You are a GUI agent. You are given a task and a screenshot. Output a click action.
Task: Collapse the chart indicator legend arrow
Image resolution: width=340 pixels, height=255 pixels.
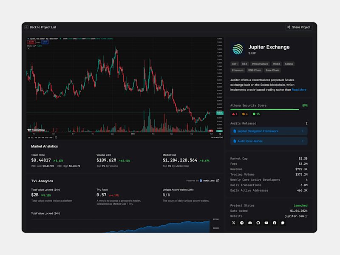click(28, 49)
